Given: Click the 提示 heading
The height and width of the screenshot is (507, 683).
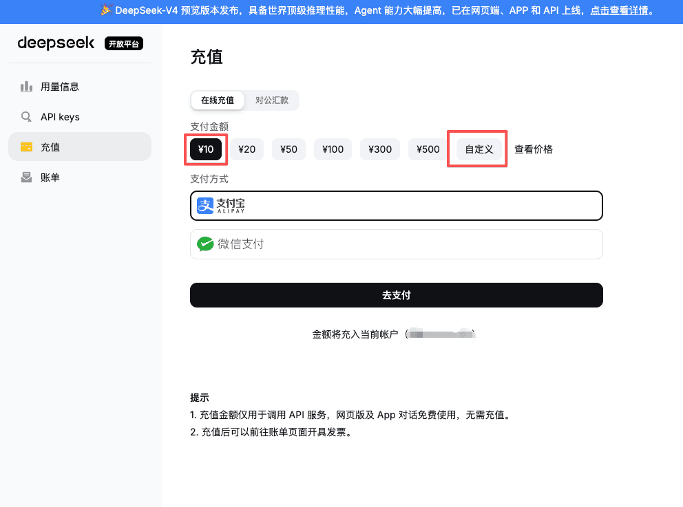Looking at the screenshot, I should tap(200, 398).
